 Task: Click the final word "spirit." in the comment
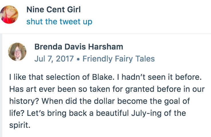tap(19, 125)
